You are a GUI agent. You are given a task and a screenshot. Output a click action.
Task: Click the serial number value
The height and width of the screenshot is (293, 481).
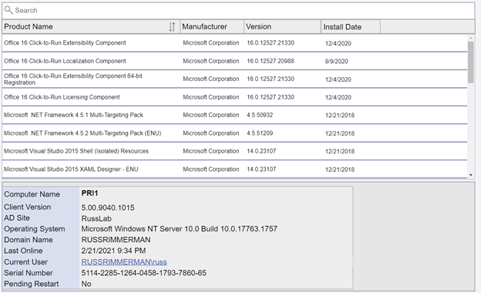(x=143, y=273)
